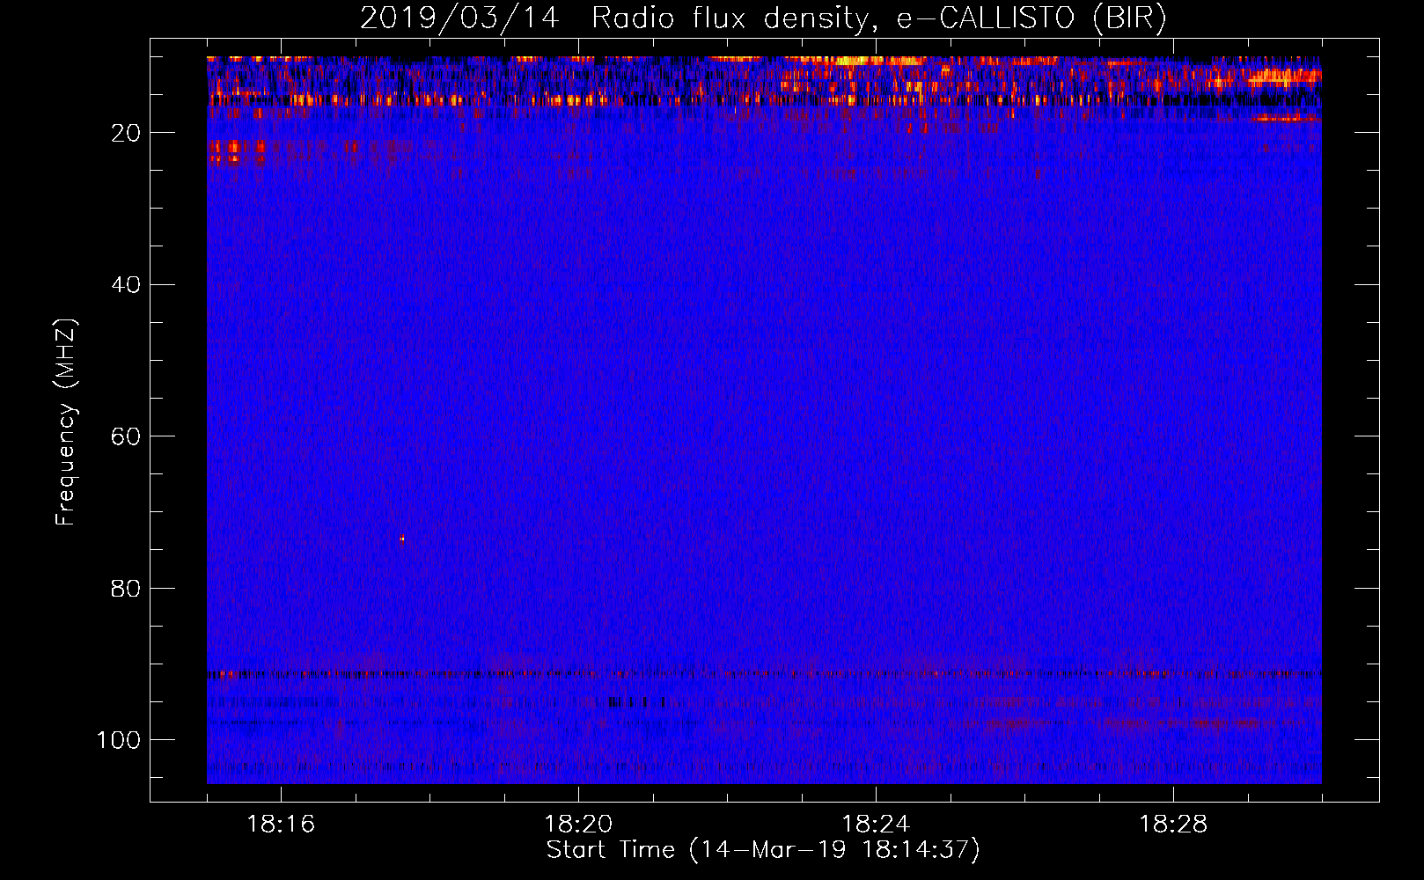Click the 18:24 time tick label
This screenshot has height=880, width=1424.
(876, 825)
